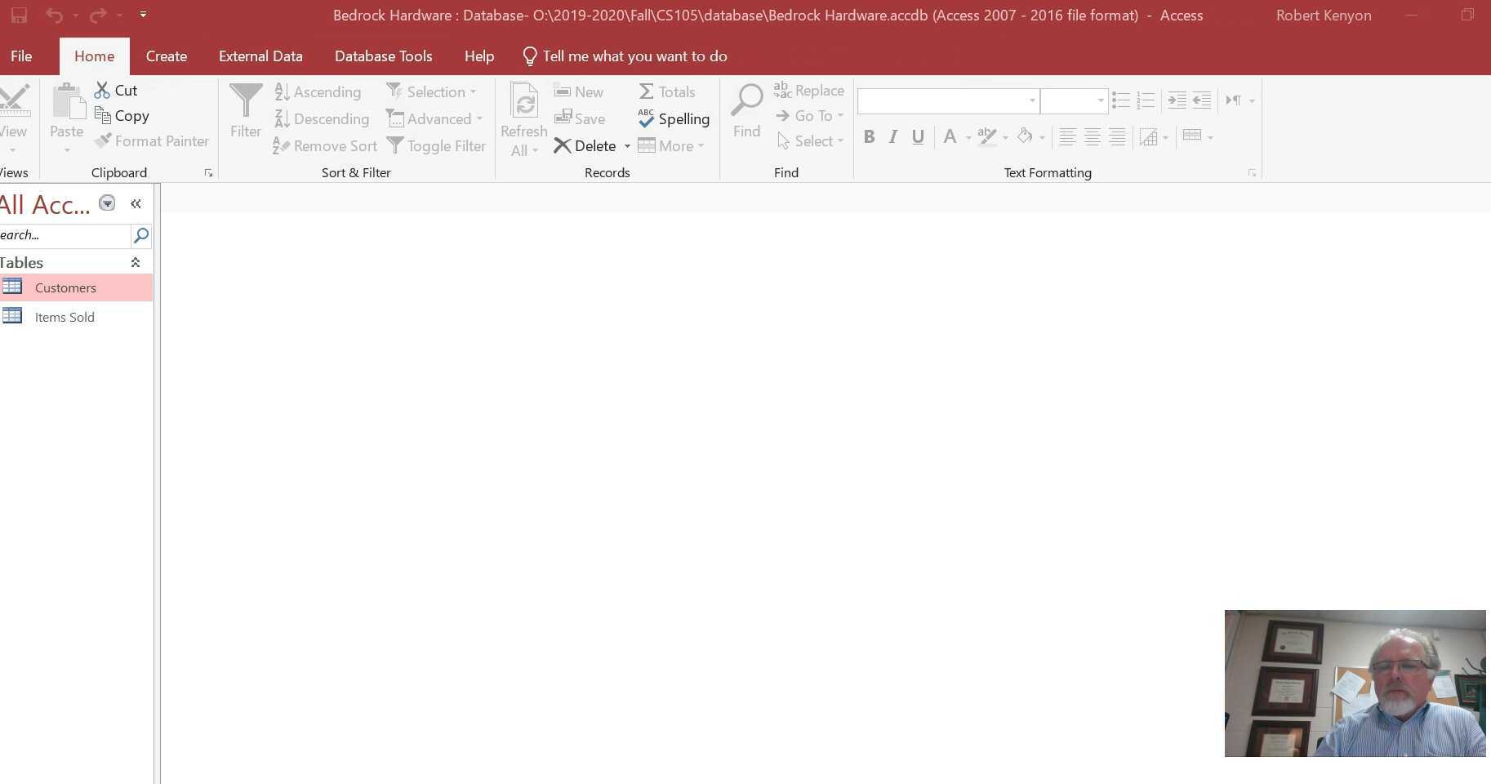This screenshot has width=1491, height=784.
Task: Click the Copy button in Clipboard group
Action: (122, 115)
